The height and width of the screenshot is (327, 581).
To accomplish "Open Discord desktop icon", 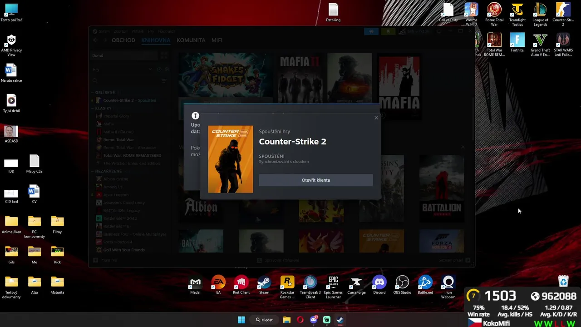I will (379, 285).
